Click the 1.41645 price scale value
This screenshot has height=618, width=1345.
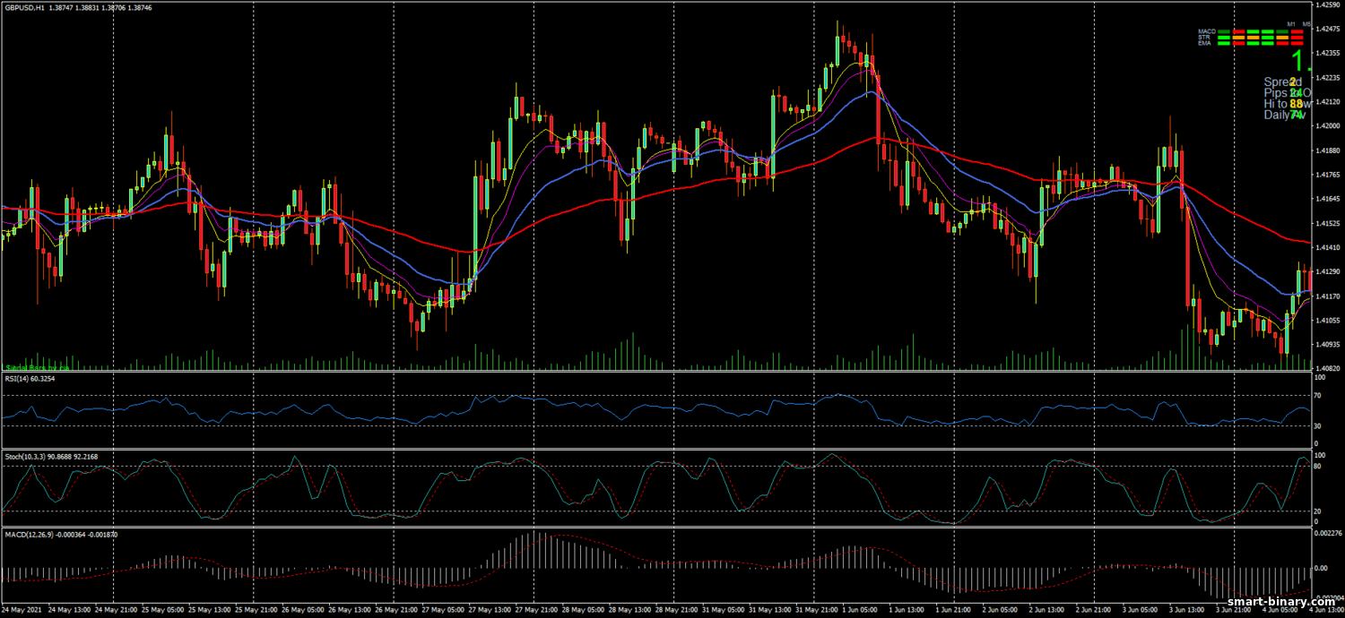click(x=1328, y=199)
